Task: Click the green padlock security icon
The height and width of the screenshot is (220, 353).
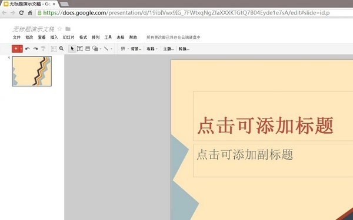Action: pyautogui.click(x=39, y=13)
